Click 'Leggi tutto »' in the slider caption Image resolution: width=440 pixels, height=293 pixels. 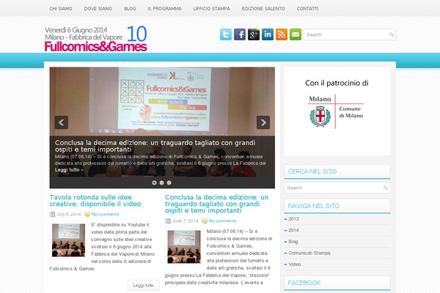pyautogui.click(x=69, y=170)
